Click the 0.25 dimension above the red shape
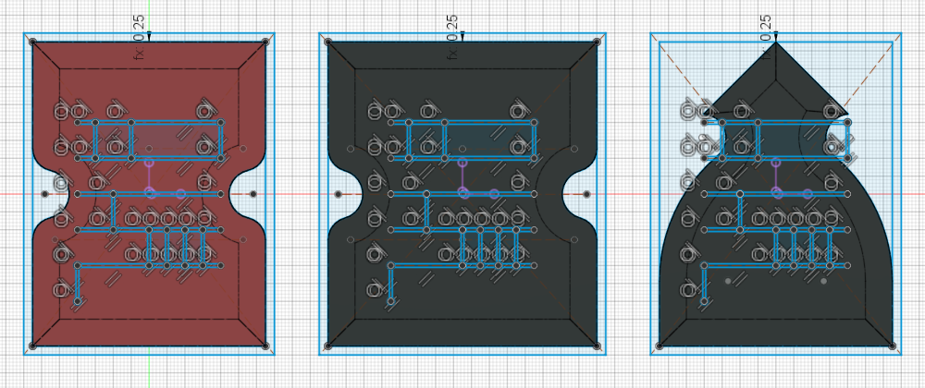Viewport: 925px width, 388px height. click(139, 29)
